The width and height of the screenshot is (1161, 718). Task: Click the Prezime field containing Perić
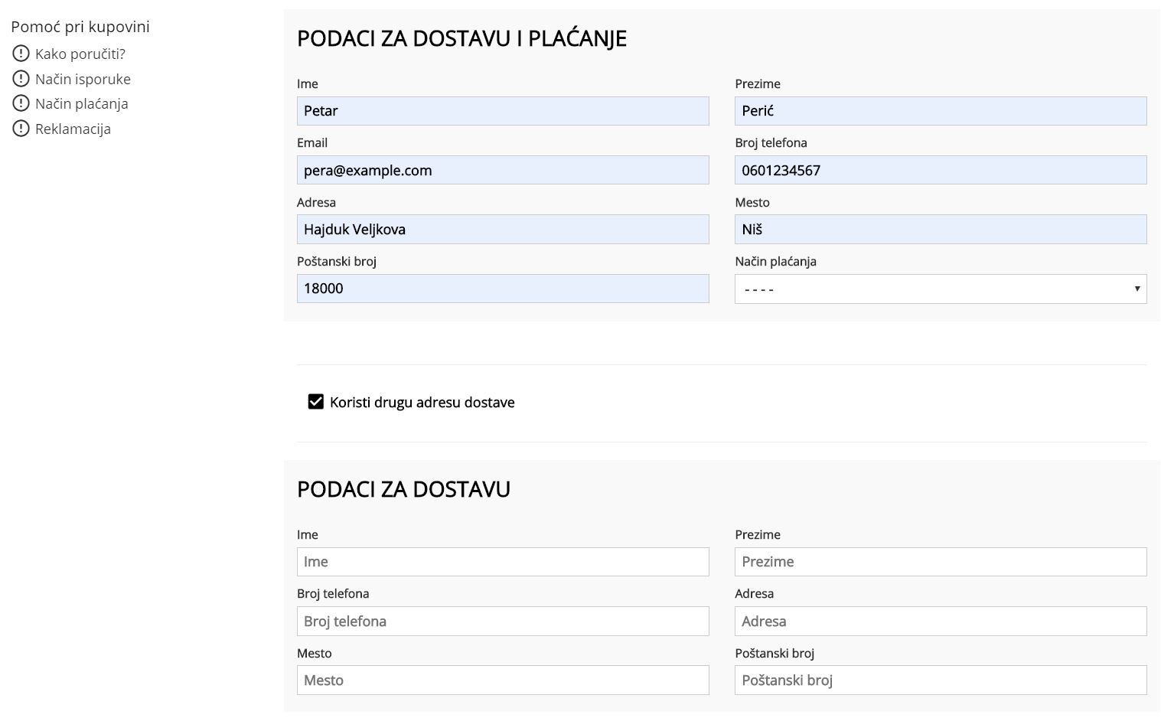click(x=940, y=111)
